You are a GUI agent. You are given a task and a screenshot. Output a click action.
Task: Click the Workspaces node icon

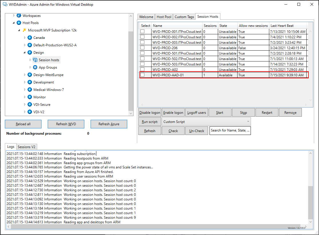point(19,15)
